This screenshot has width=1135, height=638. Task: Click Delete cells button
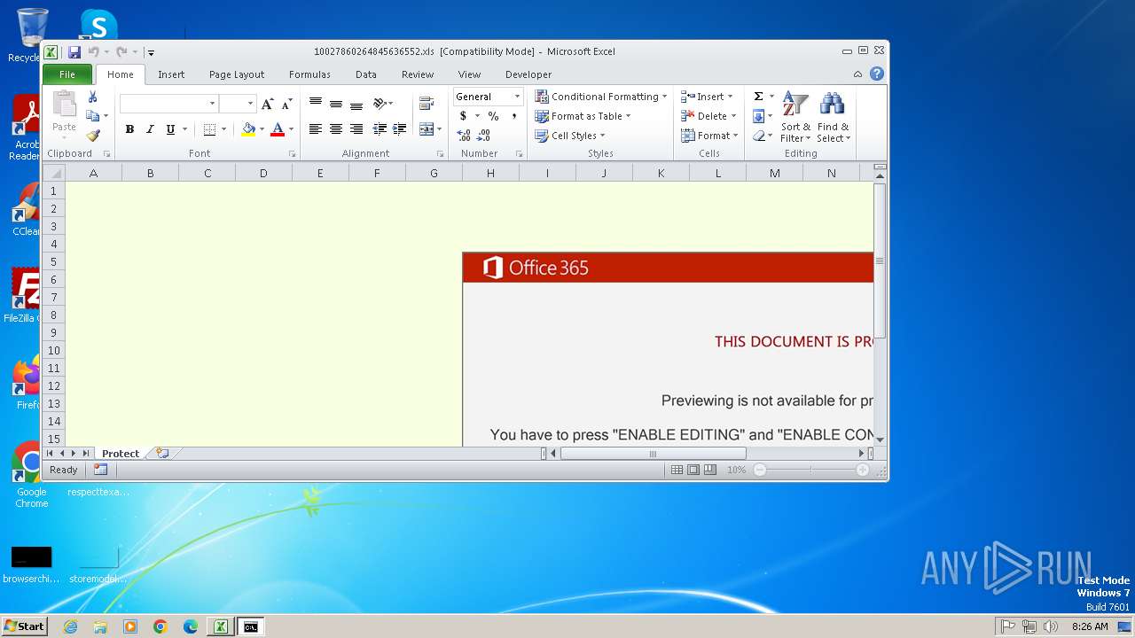708,116
